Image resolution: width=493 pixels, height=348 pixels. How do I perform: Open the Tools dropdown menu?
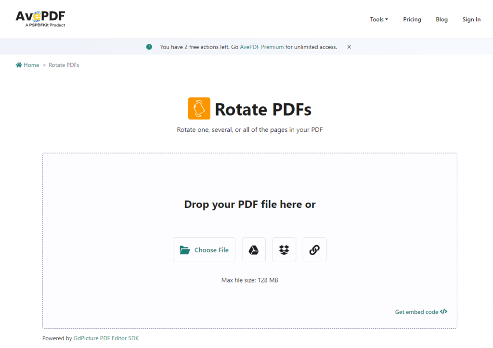378,19
